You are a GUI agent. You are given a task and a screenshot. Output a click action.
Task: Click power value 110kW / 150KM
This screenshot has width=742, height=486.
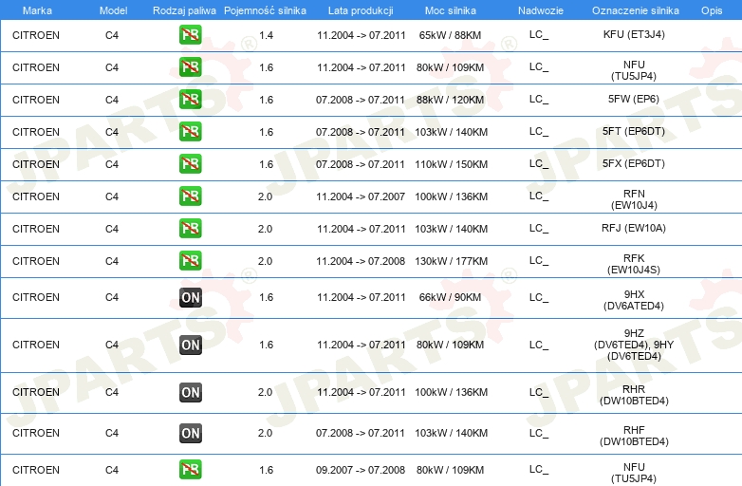pyautogui.click(x=451, y=164)
